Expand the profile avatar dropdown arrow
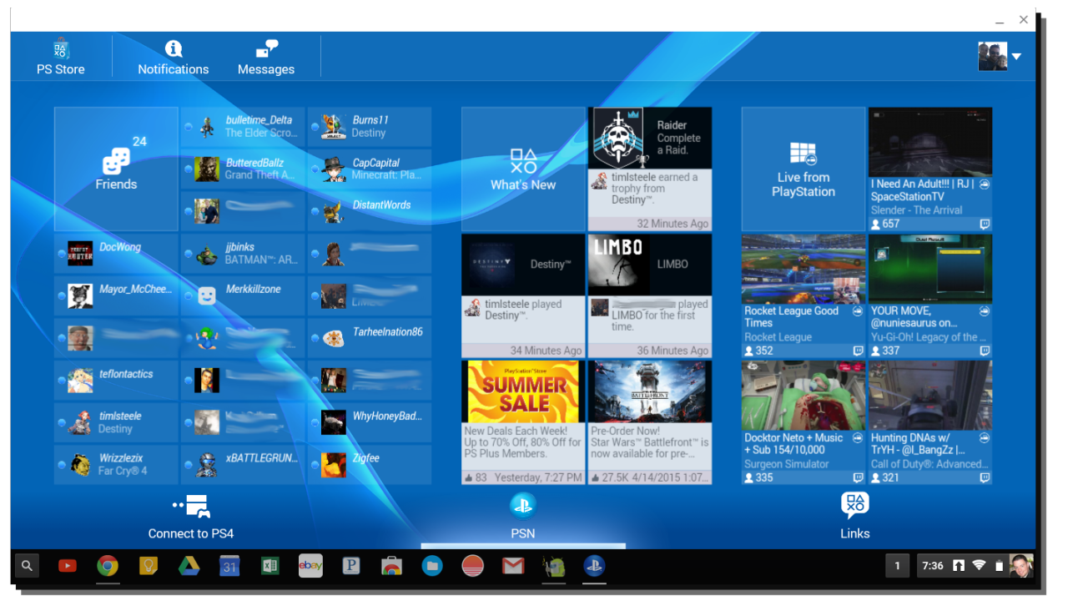The width and height of the screenshot is (1068, 616). (x=1016, y=57)
